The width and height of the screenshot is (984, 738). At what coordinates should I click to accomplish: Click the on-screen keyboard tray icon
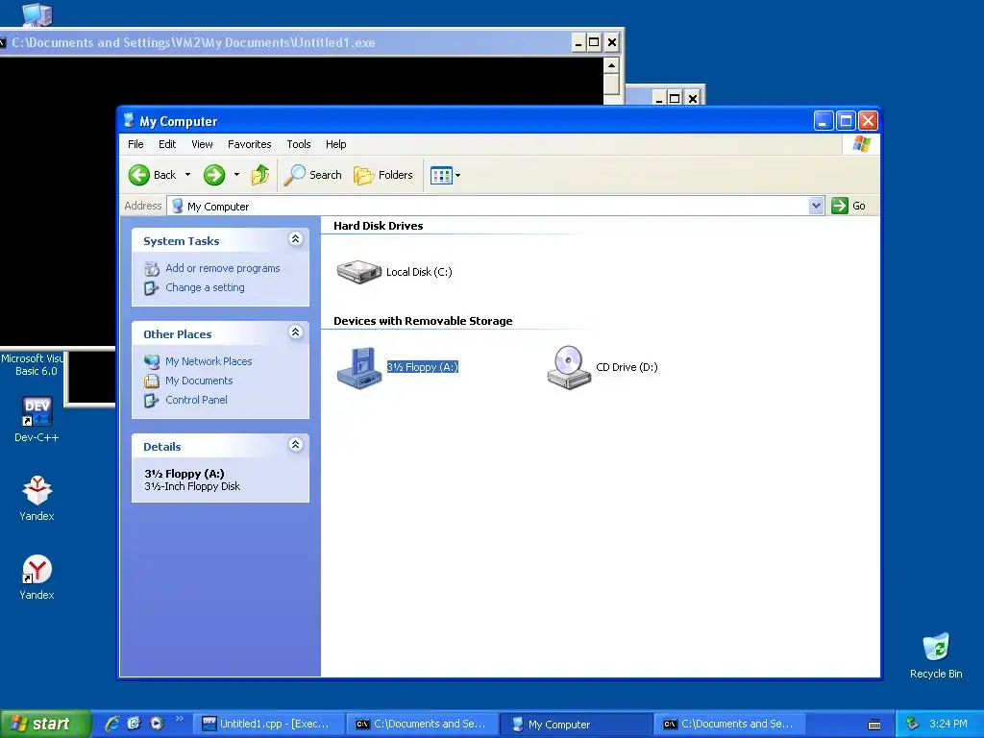874,725
